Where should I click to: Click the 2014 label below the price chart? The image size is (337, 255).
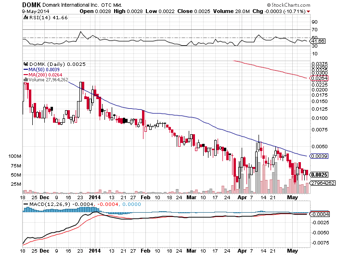(x=94, y=197)
